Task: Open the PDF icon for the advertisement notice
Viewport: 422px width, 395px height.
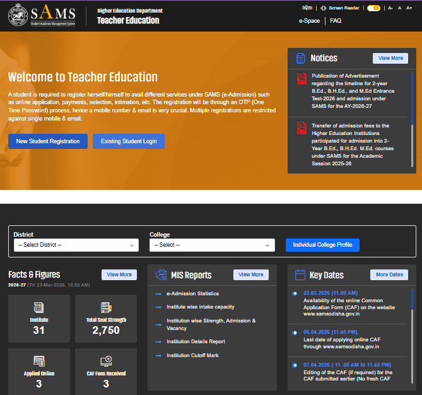Action: [302, 79]
